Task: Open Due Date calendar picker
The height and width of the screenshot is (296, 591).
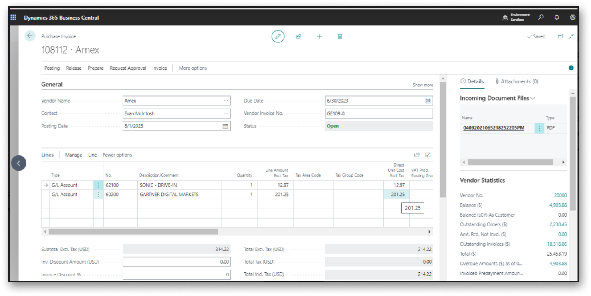Action: pos(428,101)
